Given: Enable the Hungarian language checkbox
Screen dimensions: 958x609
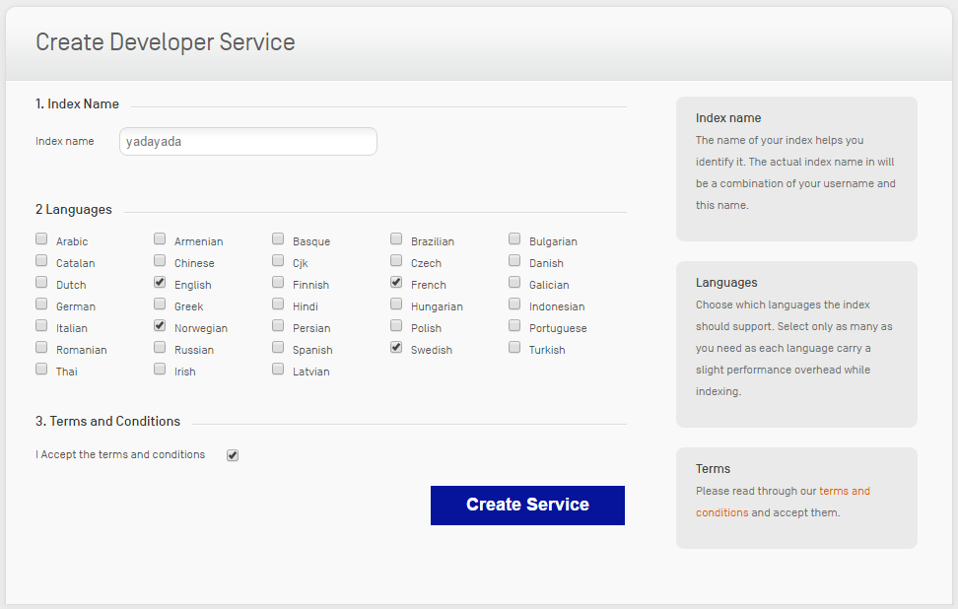Looking at the screenshot, I should (x=396, y=304).
